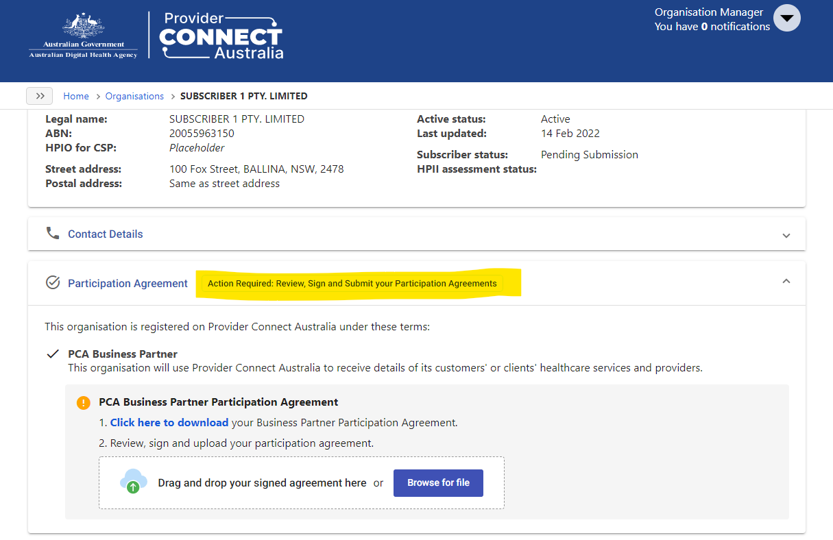
Task: Select the SUBSCRIBER 1 PTY. LIMITED breadcrumb entry
Action: click(244, 96)
